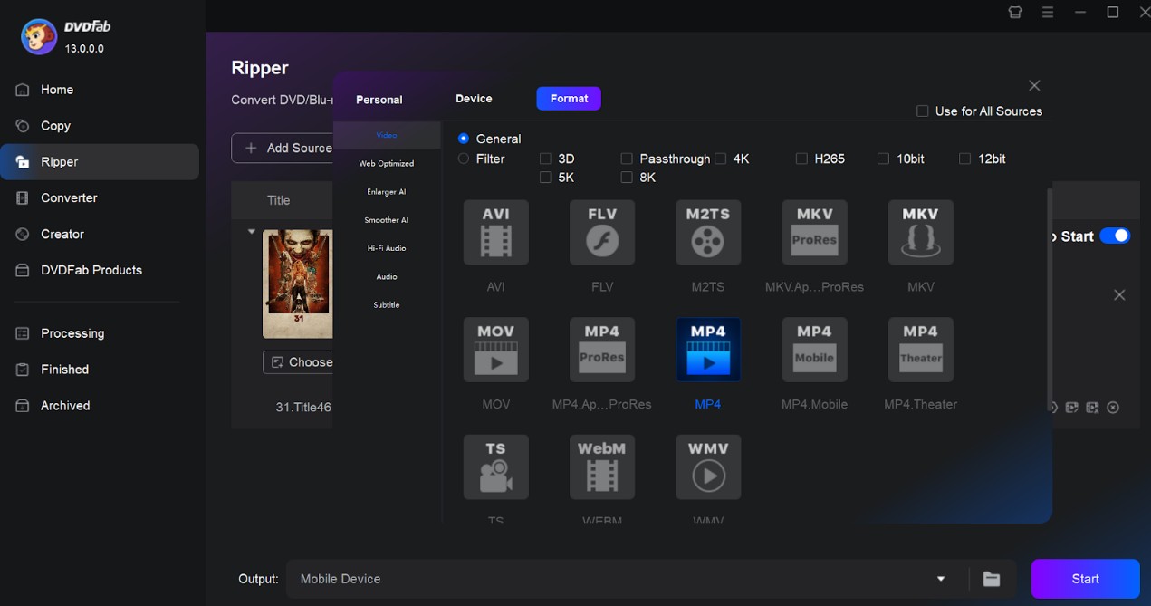Choose the MOV output format

pyautogui.click(x=495, y=350)
